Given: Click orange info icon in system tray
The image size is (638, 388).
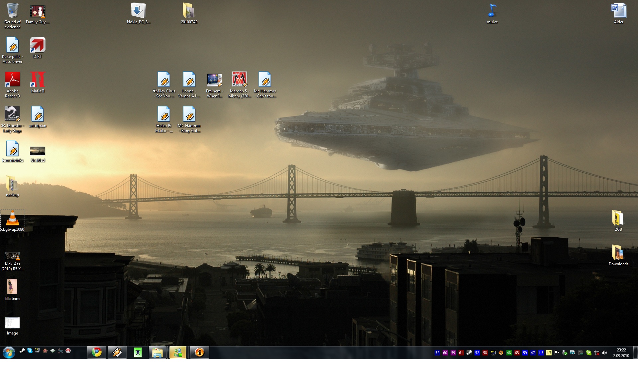Looking at the screenshot, I should 501,353.
